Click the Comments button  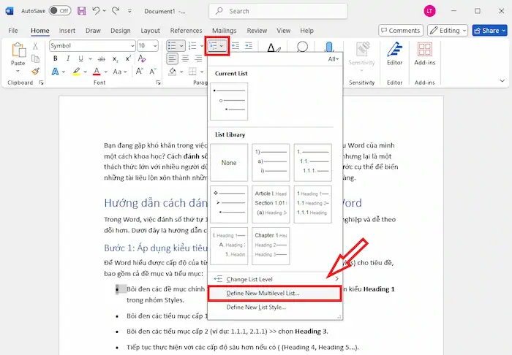(400, 31)
